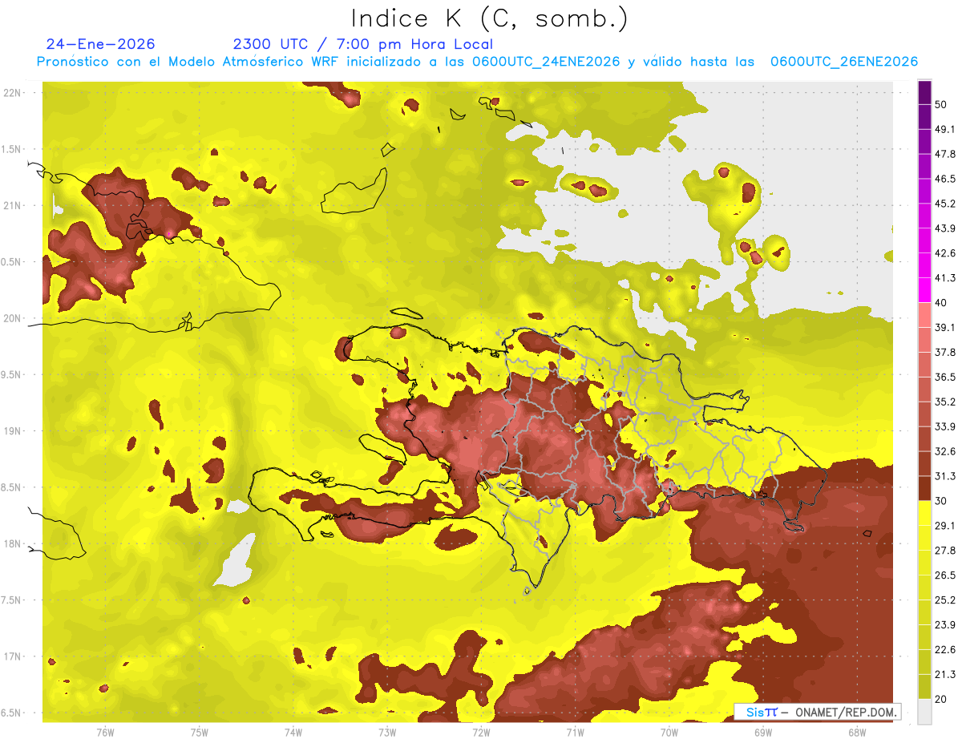Image resolution: width=962 pixels, height=743 pixels.
Task: Click the dark purple swatch atop the color bar
Action: (x=924, y=92)
